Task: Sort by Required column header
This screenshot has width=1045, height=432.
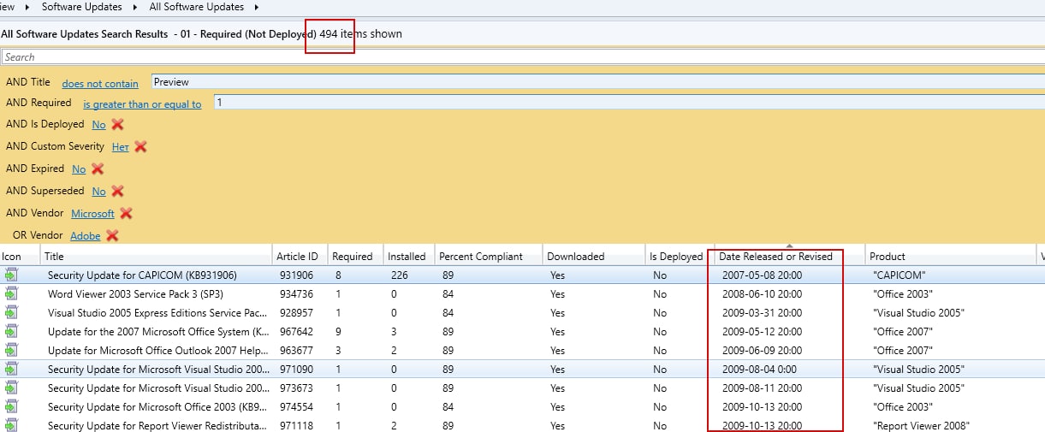Action: tap(355, 256)
